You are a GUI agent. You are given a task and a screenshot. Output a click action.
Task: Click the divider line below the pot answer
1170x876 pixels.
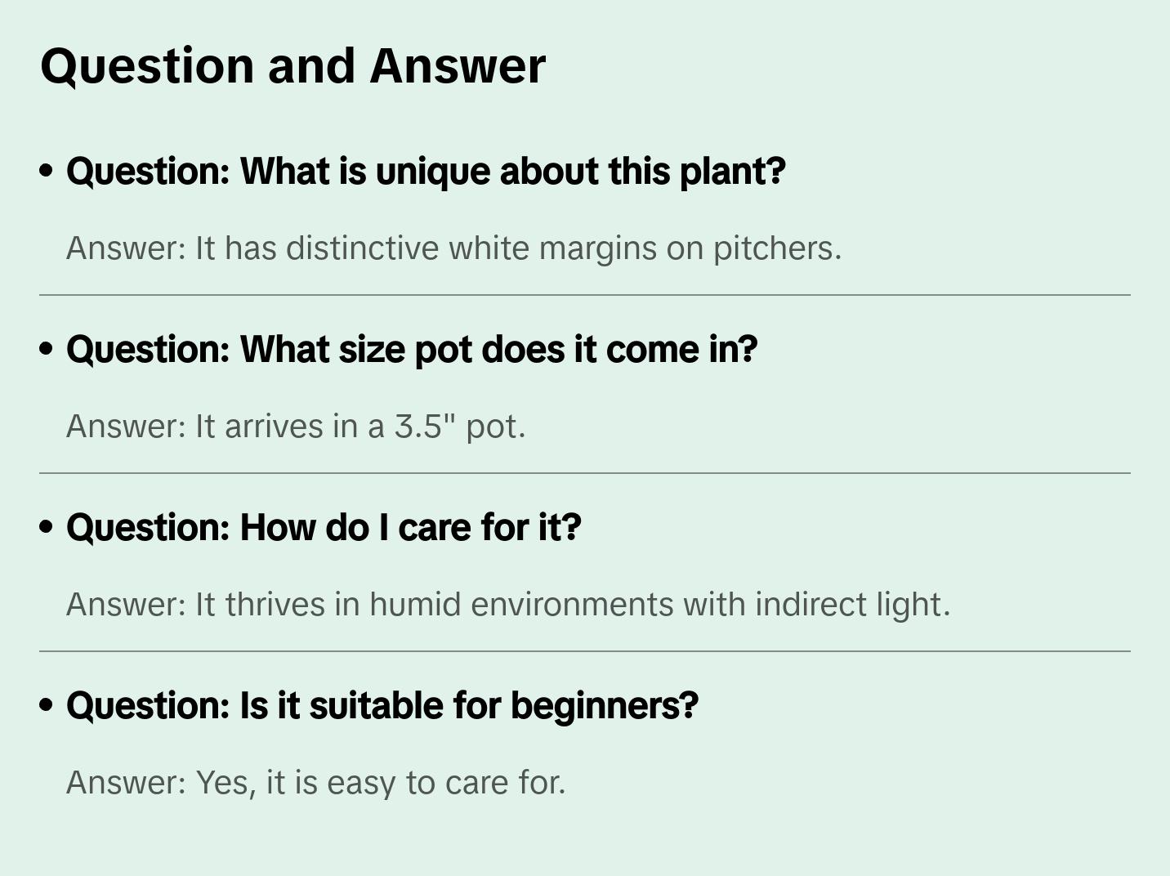tap(585, 473)
